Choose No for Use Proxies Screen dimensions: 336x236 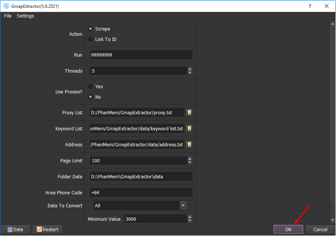90,97
